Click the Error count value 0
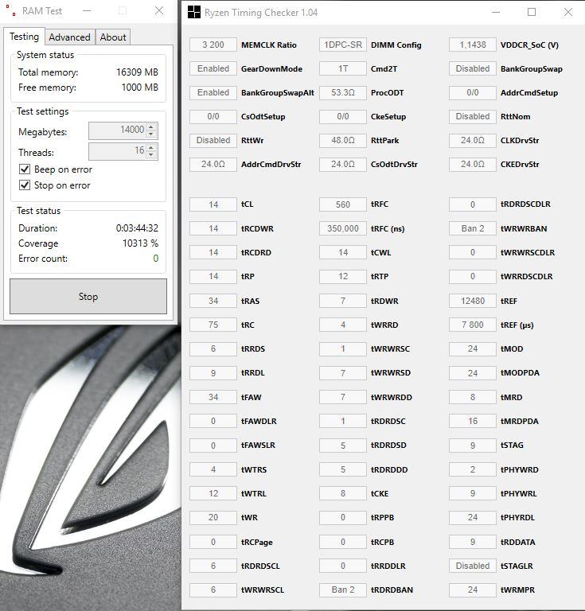 [x=156, y=259]
